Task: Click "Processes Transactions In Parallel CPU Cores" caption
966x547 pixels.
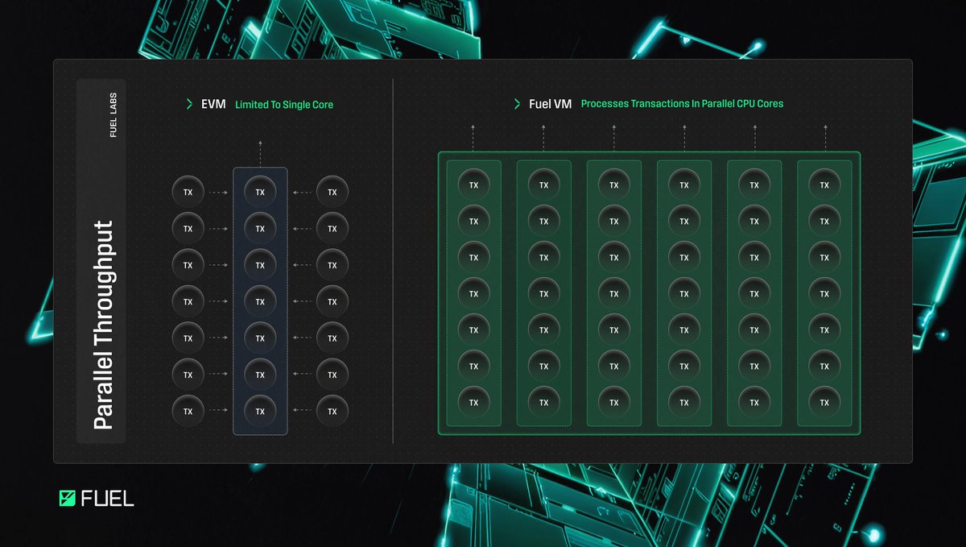Action: [682, 104]
